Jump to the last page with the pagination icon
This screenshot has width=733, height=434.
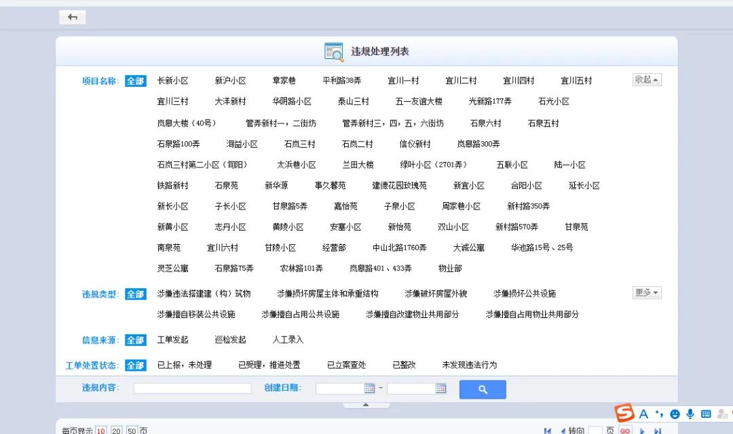point(657,430)
